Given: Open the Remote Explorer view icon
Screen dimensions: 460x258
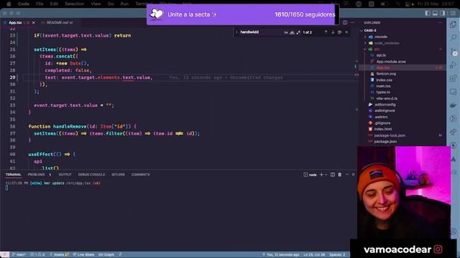Looking at the screenshot, I should (454, 92).
